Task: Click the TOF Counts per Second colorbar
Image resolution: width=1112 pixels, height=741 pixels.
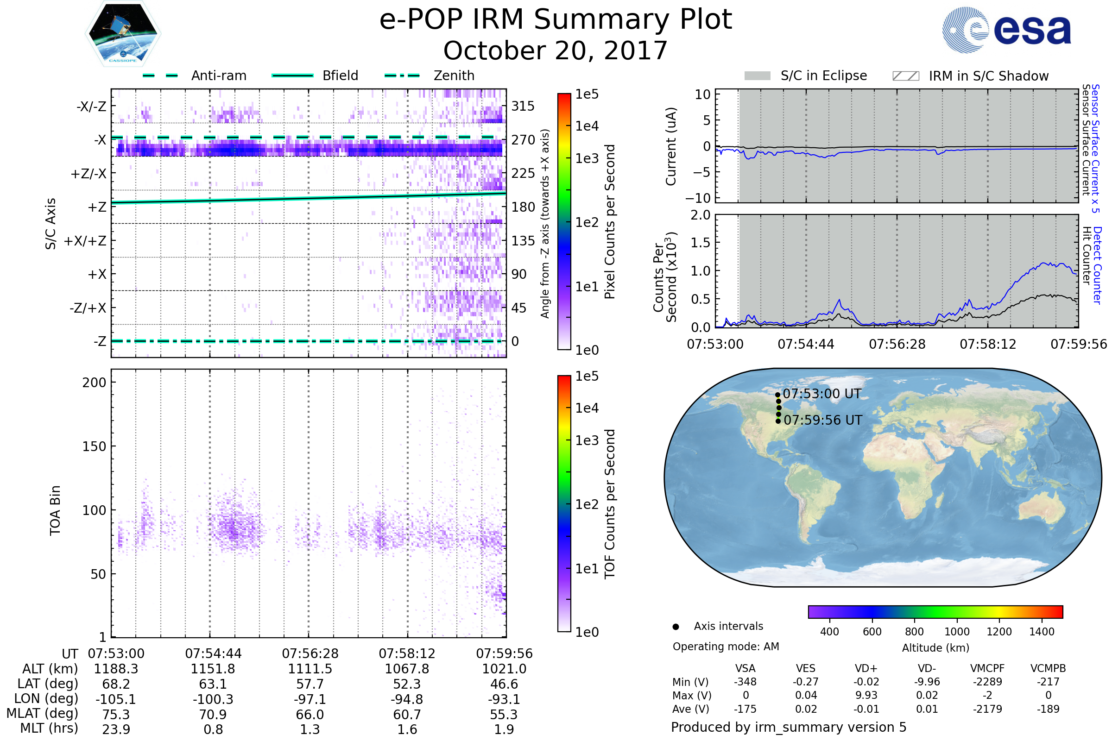Action: coord(564,503)
